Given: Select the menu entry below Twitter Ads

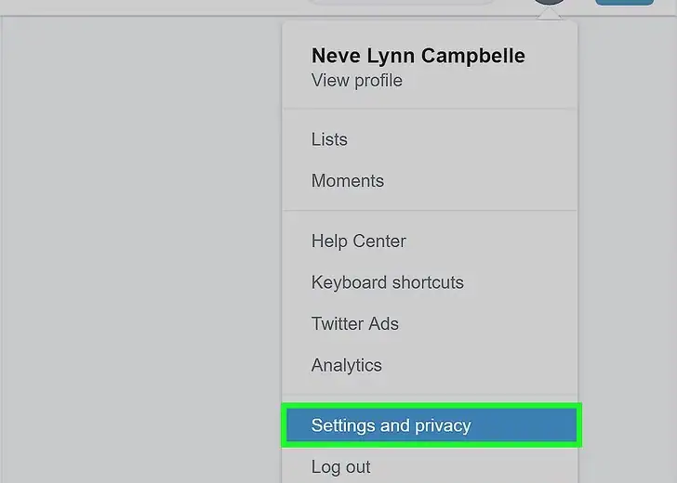Looking at the screenshot, I should (347, 365).
